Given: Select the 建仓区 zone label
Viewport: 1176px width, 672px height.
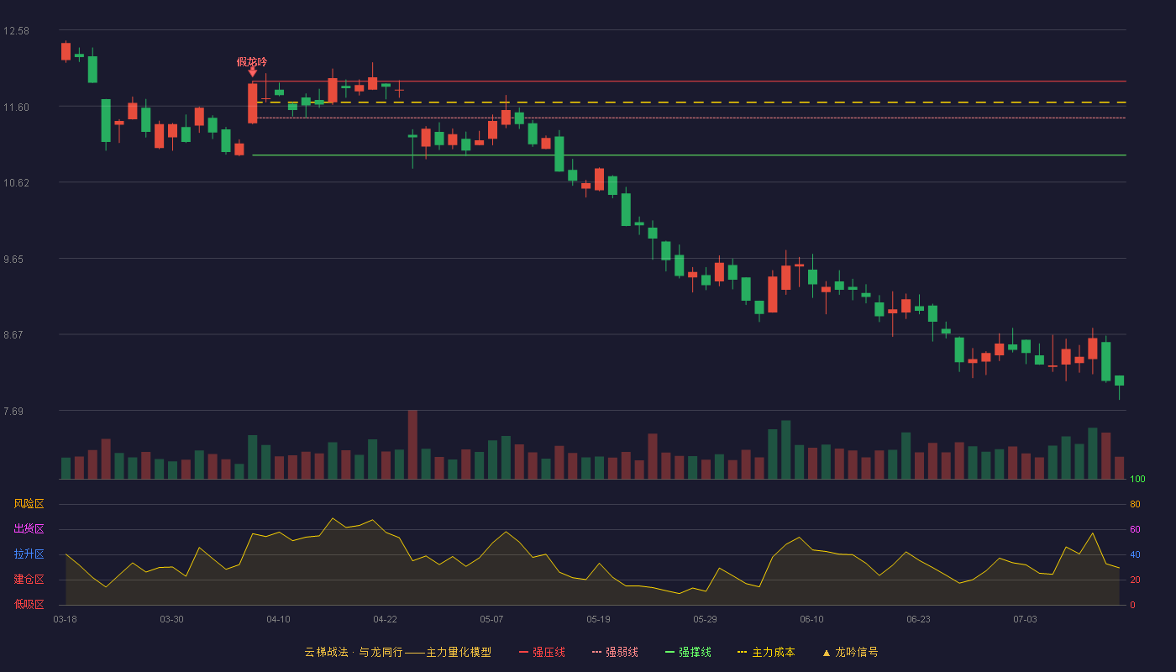Looking at the screenshot, I should (29, 580).
